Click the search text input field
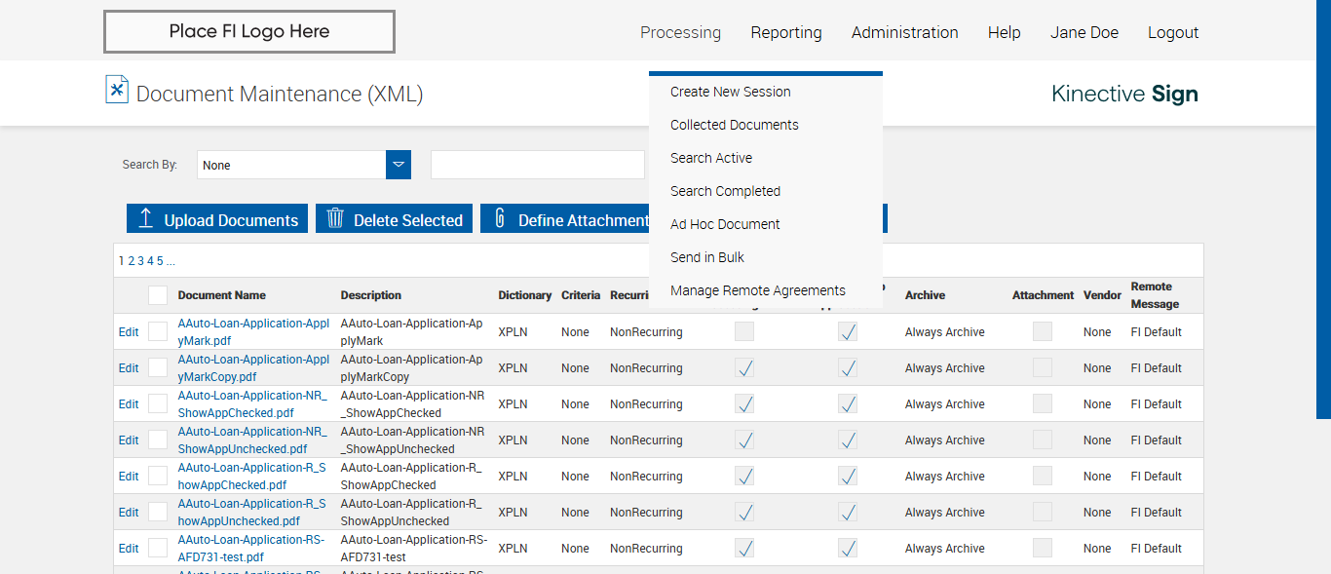The width and height of the screenshot is (1331, 574). coord(538,165)
